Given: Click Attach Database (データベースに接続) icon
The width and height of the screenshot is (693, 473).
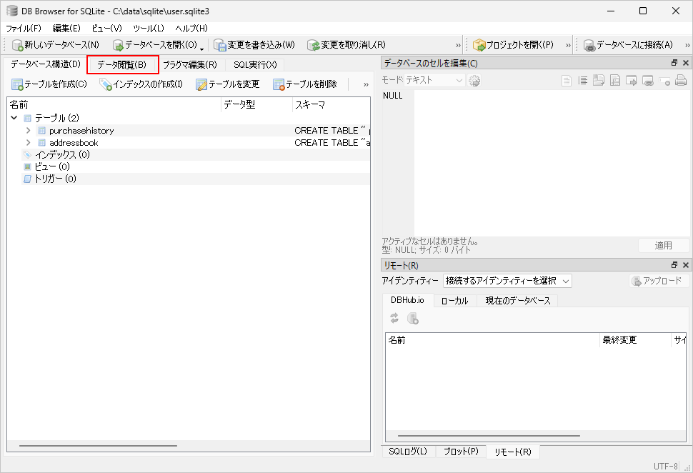Looking at the screenshot, I should [589, 45].
